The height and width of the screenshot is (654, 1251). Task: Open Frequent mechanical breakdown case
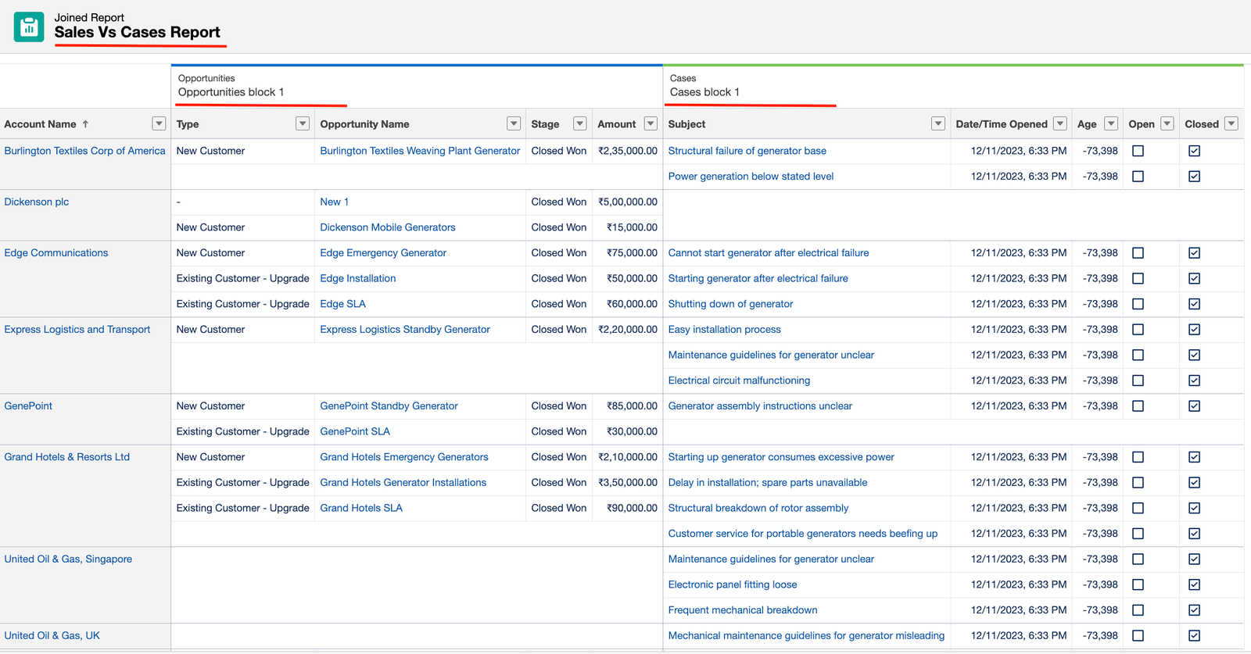[x=742, y=610]
